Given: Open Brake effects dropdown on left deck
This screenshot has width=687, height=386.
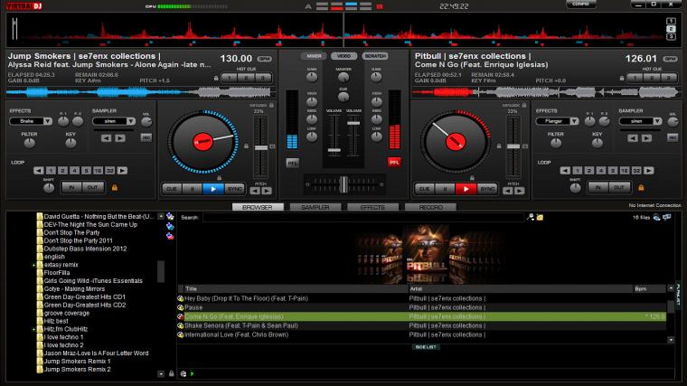Looking at the screenshot, I should (x=47, y=121).
